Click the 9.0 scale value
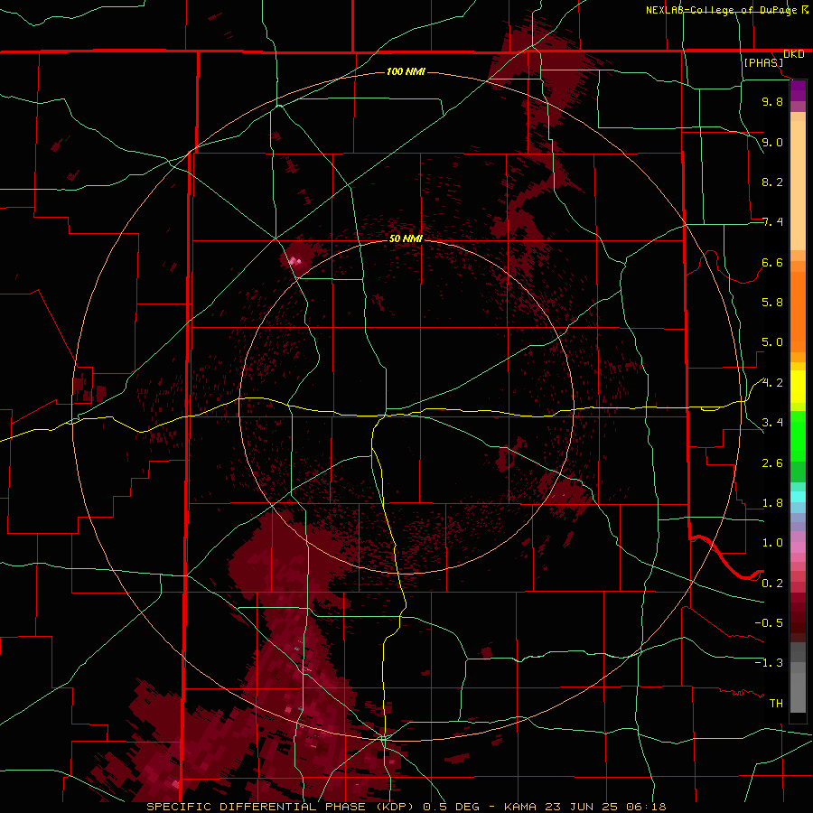This screenshot has width=813, height=813. point(772,142)
